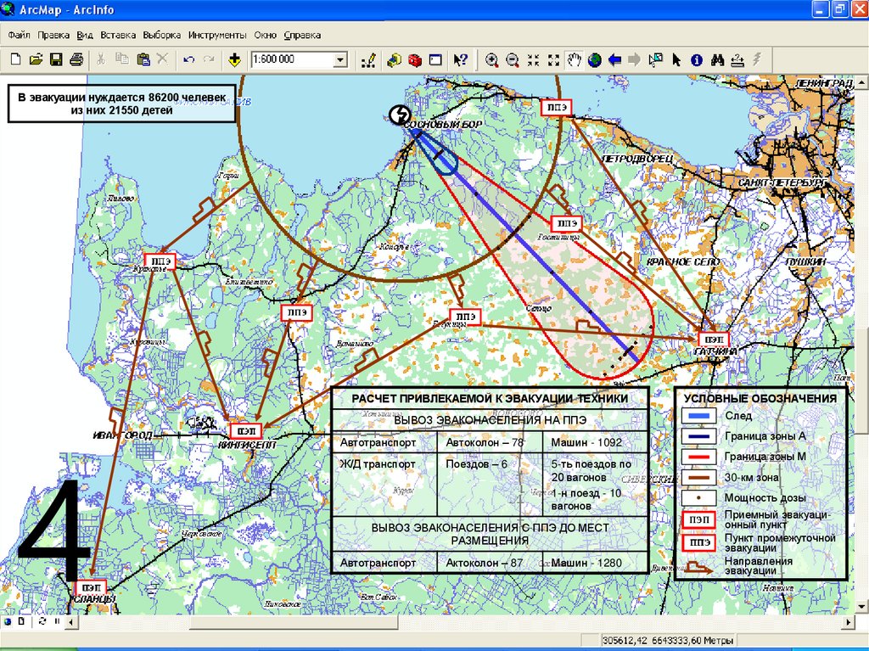
Task: Switch to Data View at bottom
Action: click(x=8, y=622)
